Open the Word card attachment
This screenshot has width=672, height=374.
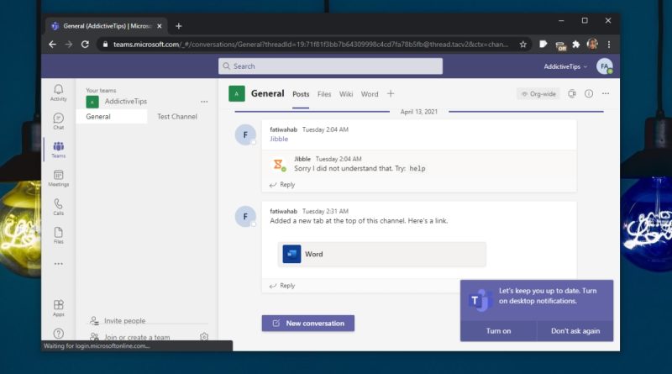(382, 255)
